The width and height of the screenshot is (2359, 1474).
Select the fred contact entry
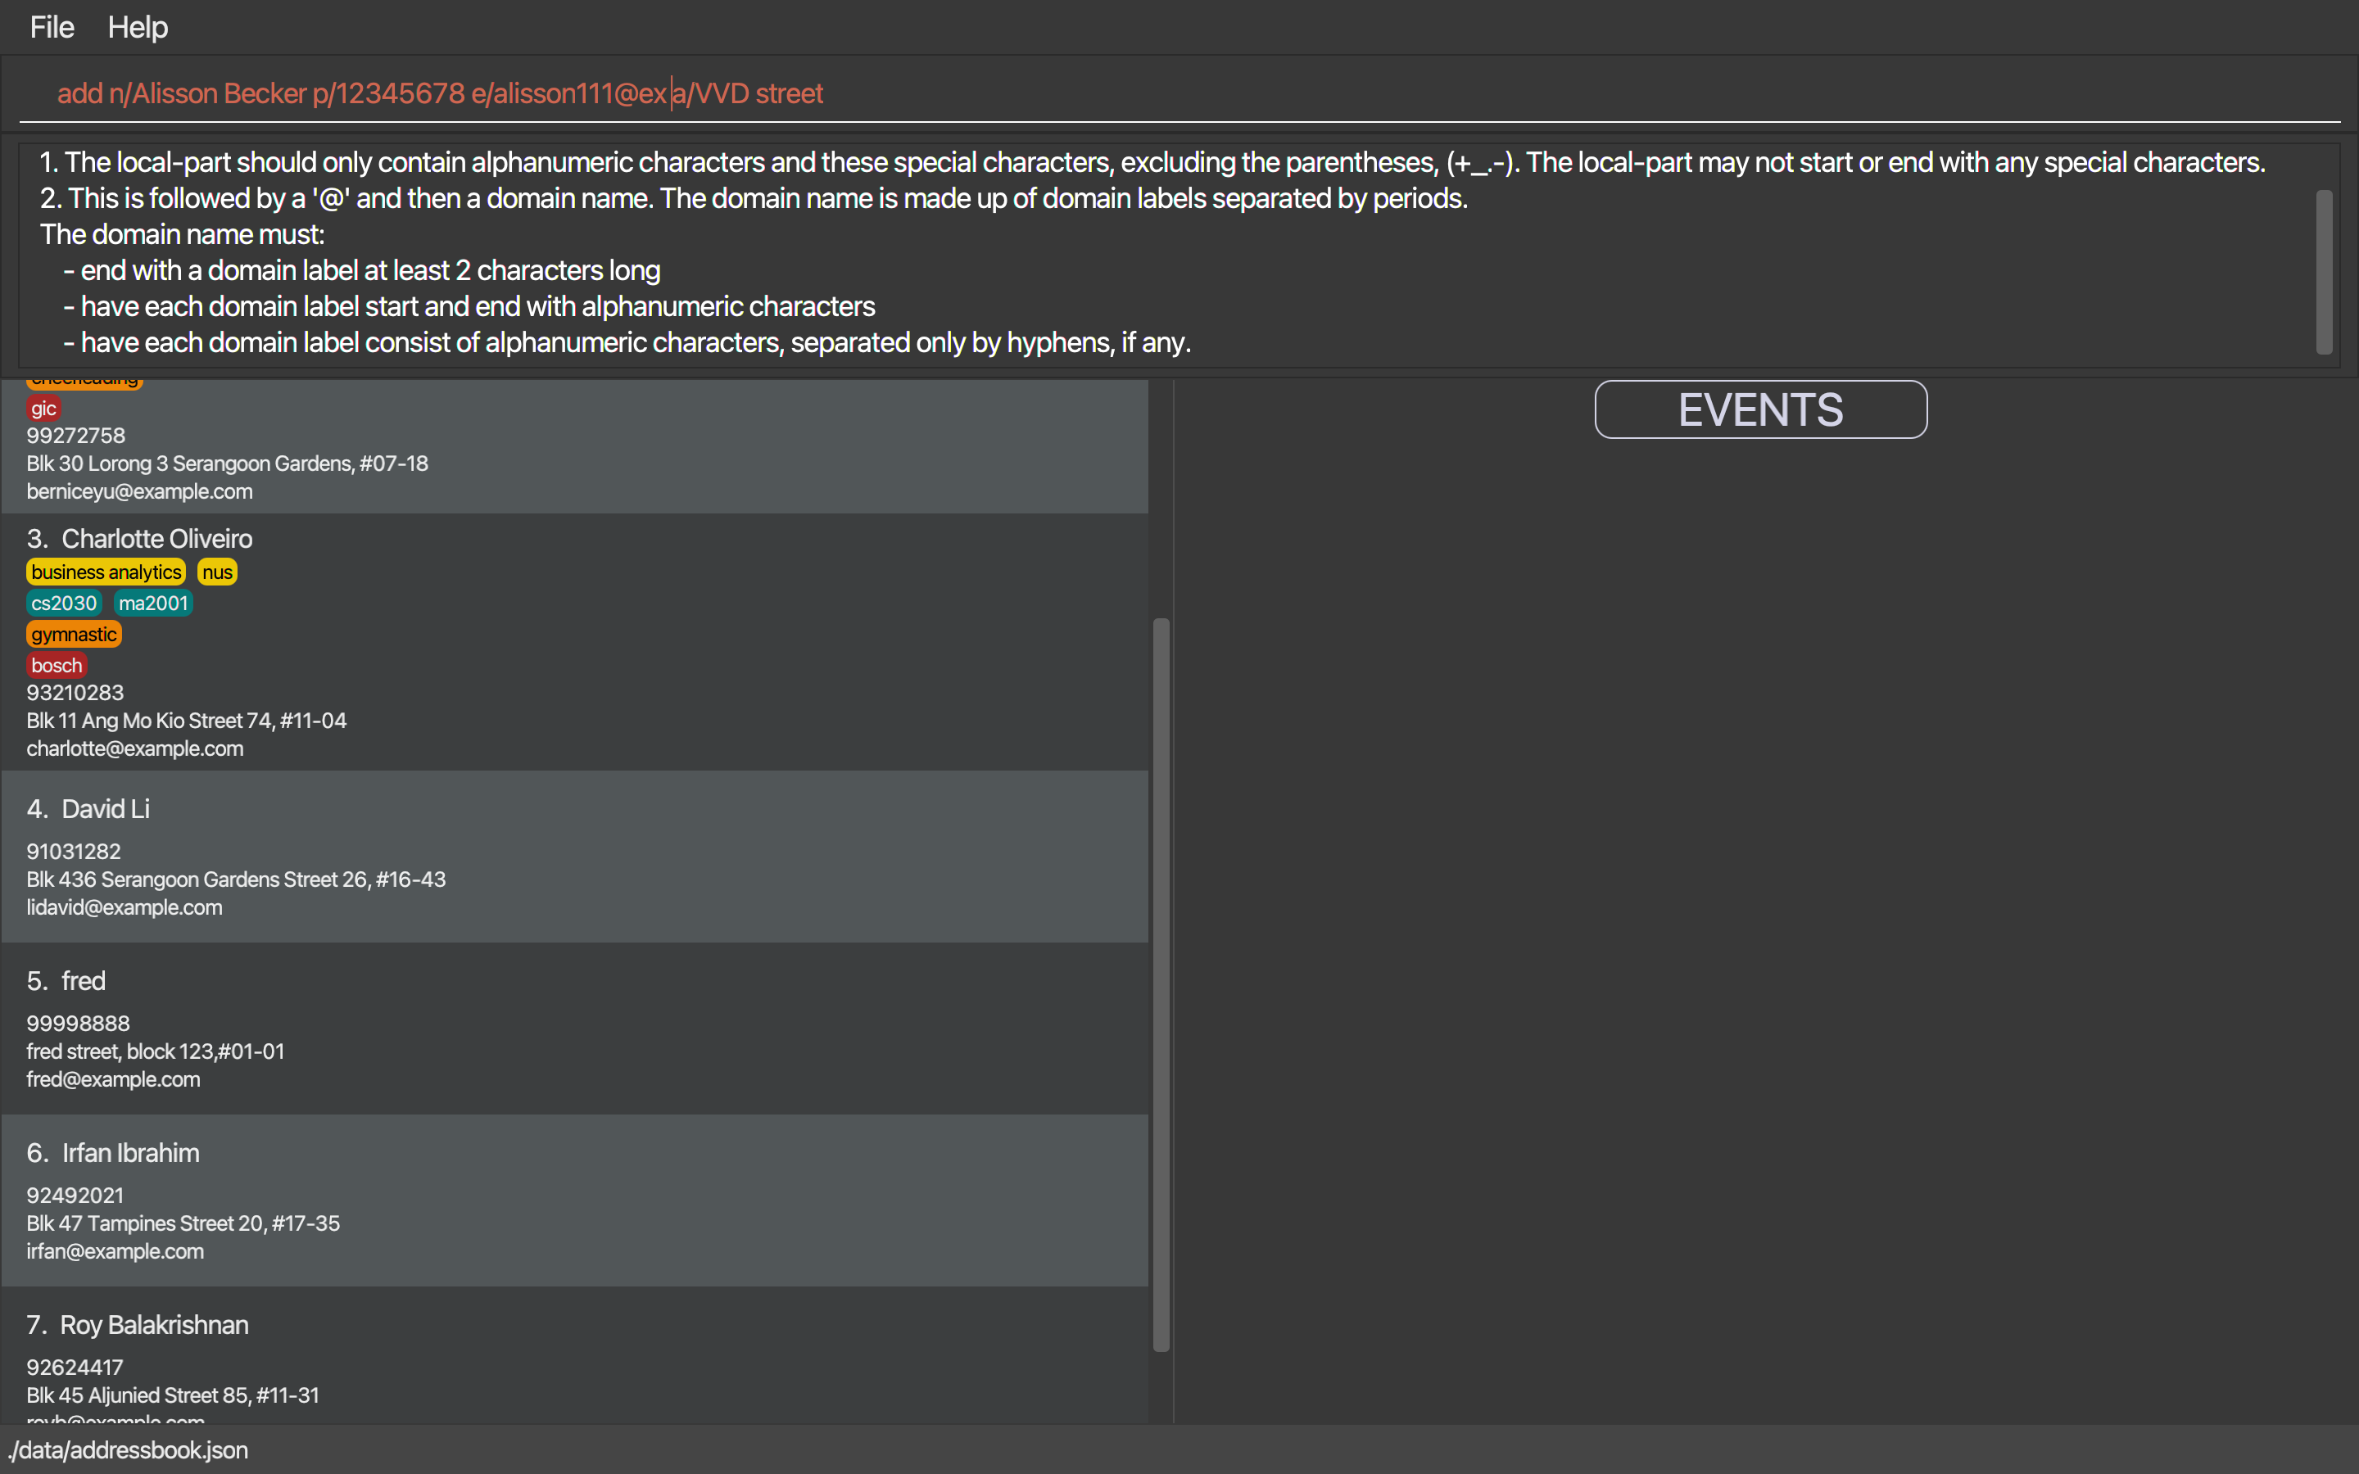pos(585,1028)
